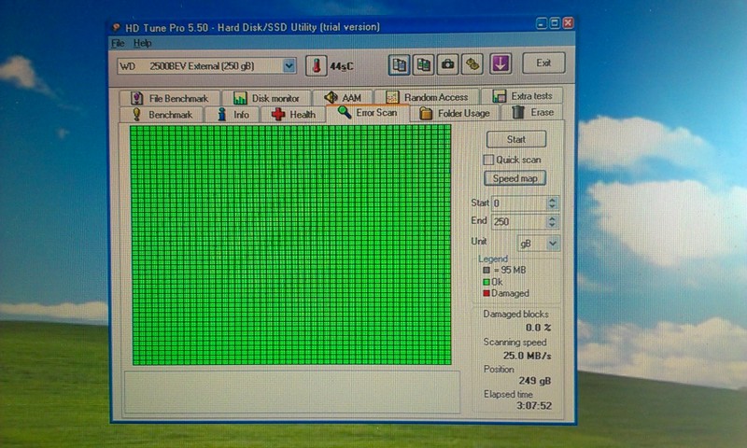
Task: Open options with the tools icon
Action: (472, 64)
